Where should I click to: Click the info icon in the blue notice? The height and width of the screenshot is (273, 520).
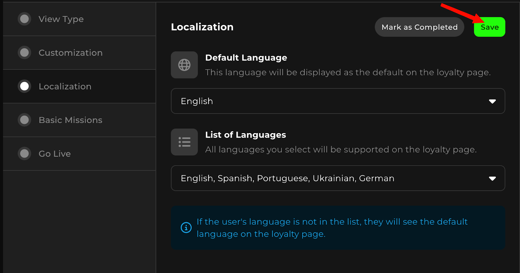pos(186,228)
